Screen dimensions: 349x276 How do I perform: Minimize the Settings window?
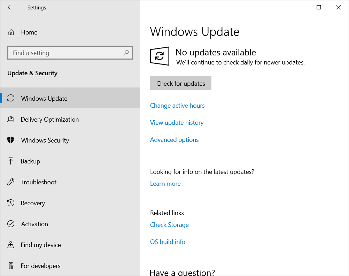tap(299, 7)
